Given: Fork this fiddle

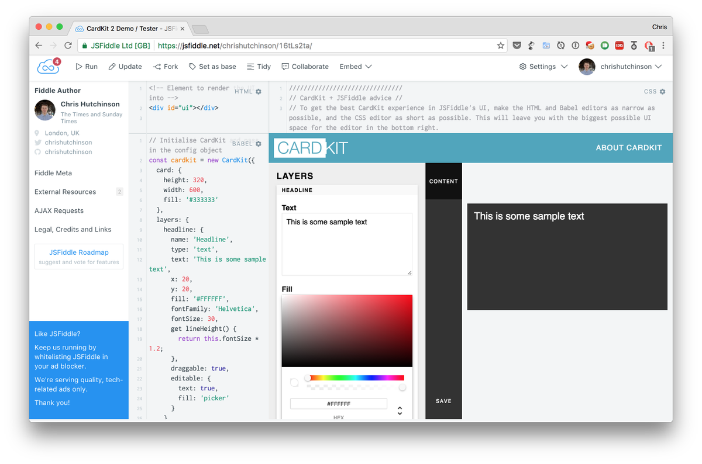Looking at the screenshot, I should coord(166,67).
